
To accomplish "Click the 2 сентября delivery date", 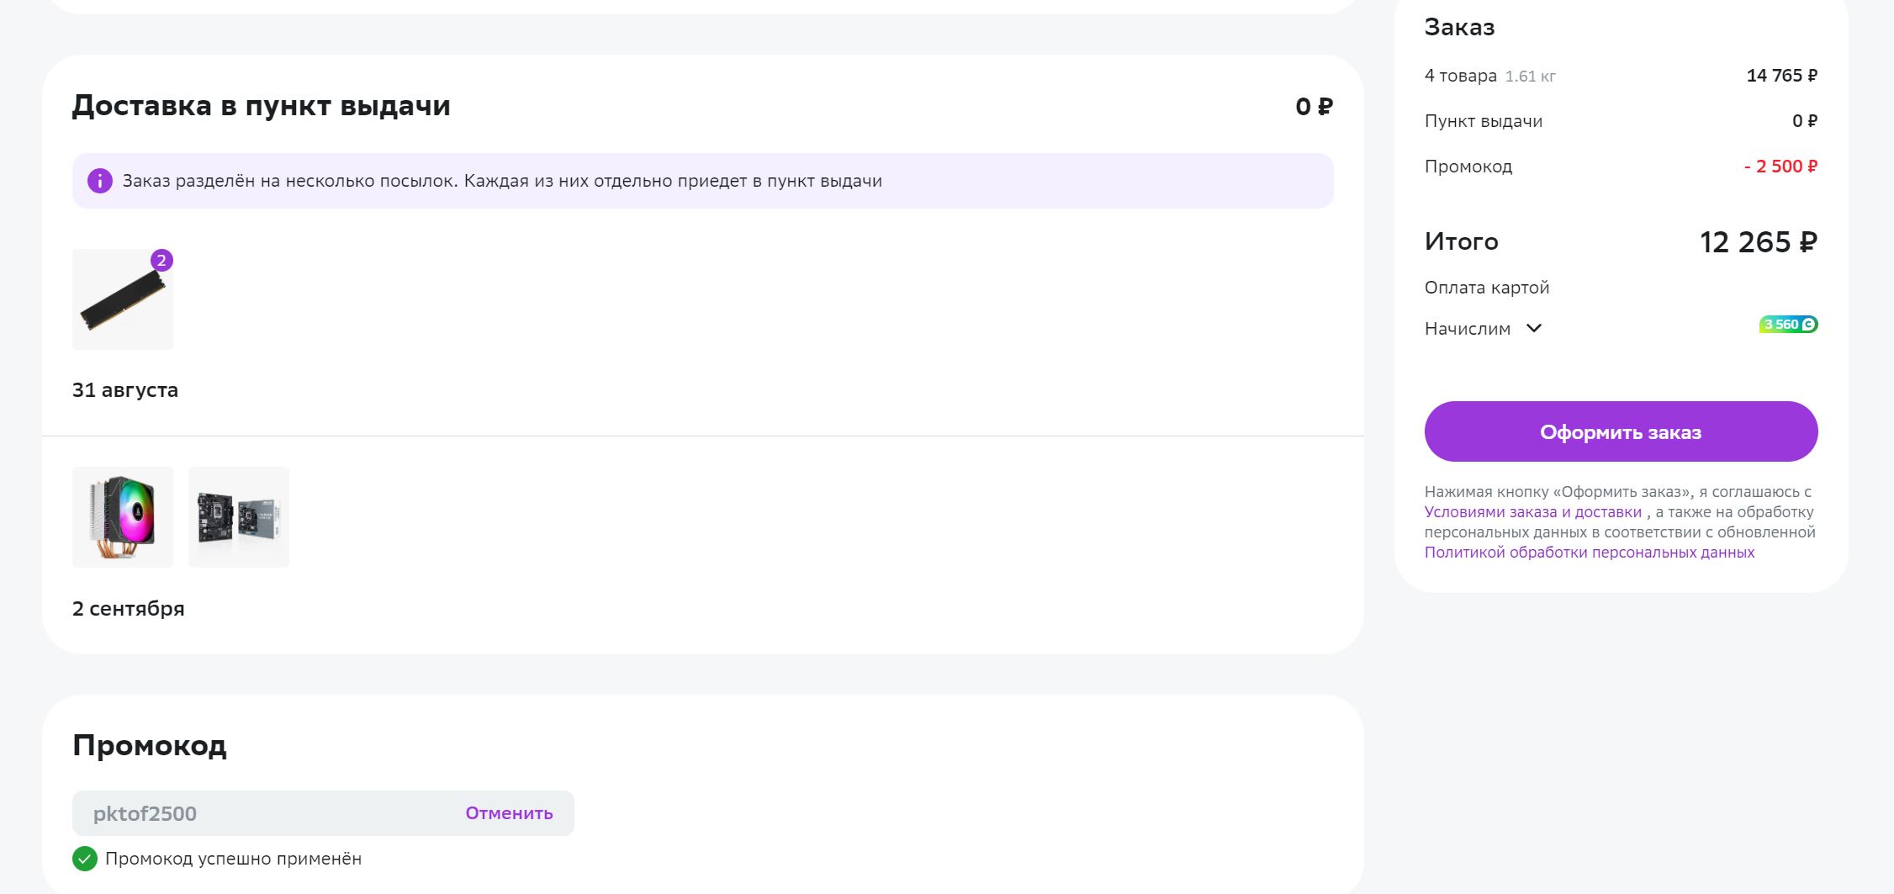I will pos(128,609).
